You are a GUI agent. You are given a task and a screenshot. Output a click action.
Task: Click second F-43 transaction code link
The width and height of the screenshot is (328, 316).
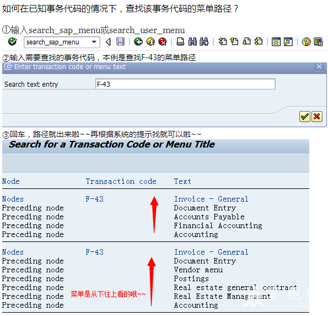[95, 252]
